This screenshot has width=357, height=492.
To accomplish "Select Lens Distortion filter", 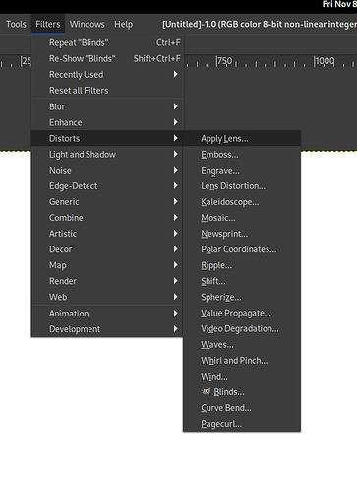I will (242, 186).
